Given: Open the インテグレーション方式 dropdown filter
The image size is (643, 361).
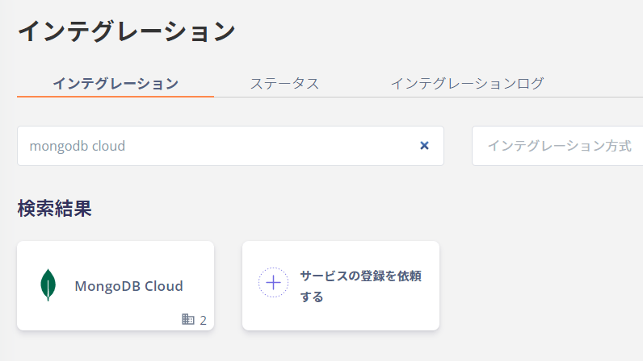Looking at the screenshot, I should coord(557,146).
